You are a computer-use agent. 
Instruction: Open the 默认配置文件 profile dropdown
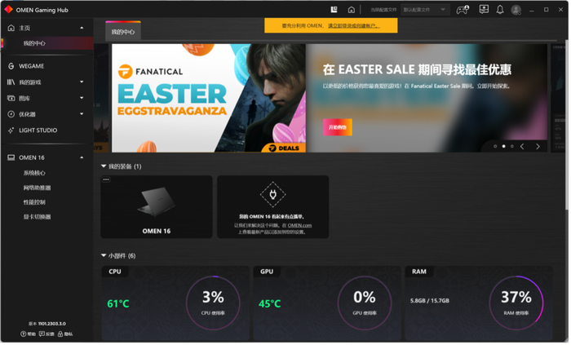point(425,10)
